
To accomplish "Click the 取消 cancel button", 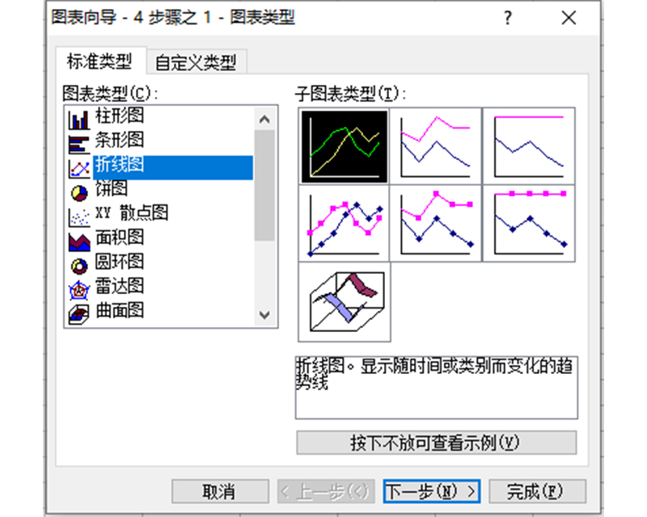I will tap(220, 491).
